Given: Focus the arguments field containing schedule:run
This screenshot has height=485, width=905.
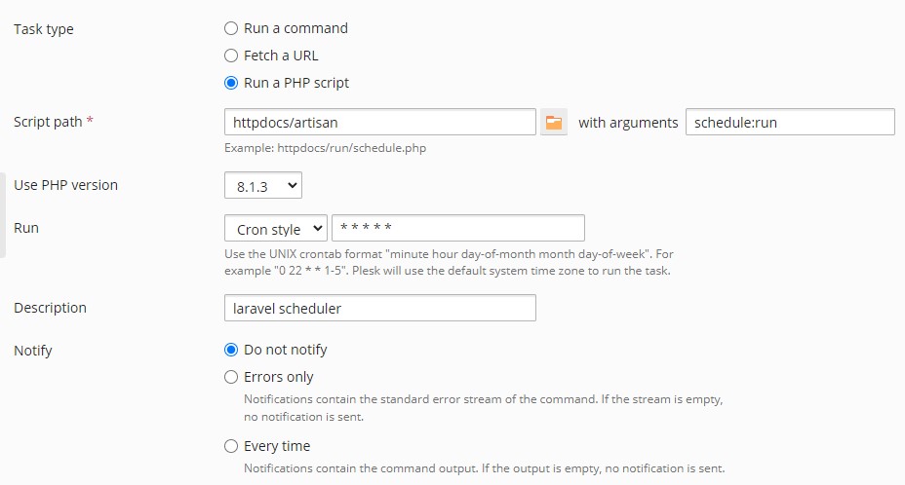Looking at the screenshot, I should 790,122.
